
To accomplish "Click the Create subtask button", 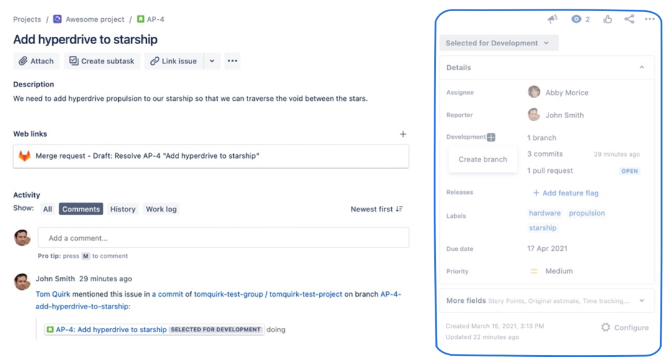I will pyautogui.click(x=102, y=61).
